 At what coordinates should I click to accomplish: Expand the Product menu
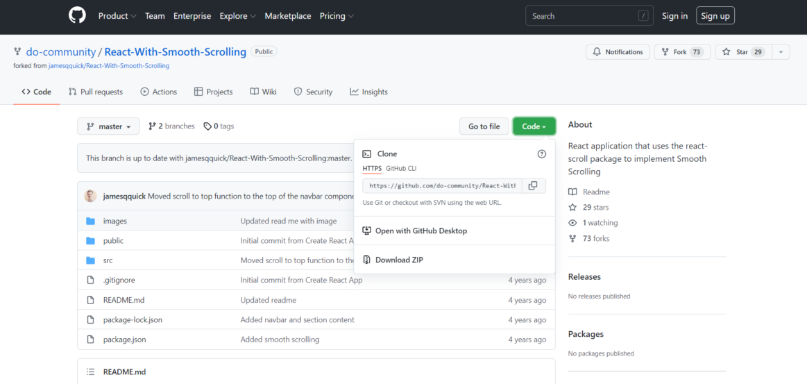(117, 16)
